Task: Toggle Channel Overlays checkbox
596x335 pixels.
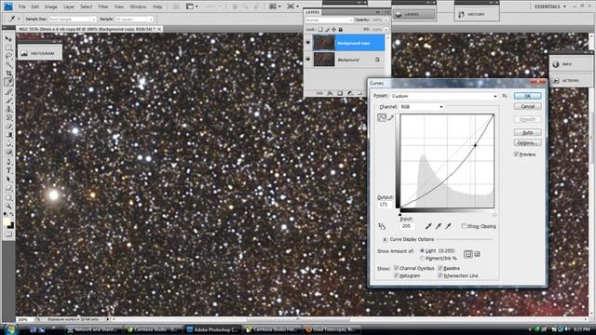Action: click(x=396, y=268)
